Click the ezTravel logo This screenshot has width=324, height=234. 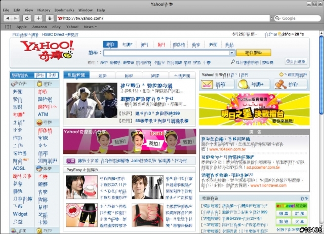coord(292,206)
